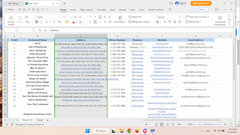Screen dimensions: 240x135
Task: Decrease font size with the A- icon
Action: click(x=80, y=17)
